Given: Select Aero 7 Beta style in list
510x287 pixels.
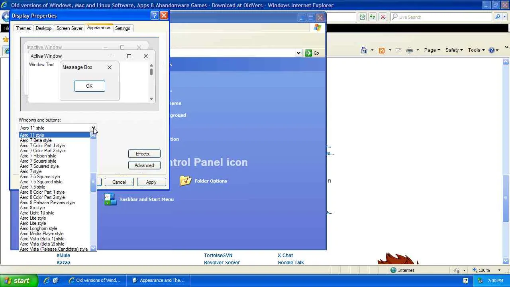Looking at the screenshot, I should pyautogui.click(x=55, y=140).
